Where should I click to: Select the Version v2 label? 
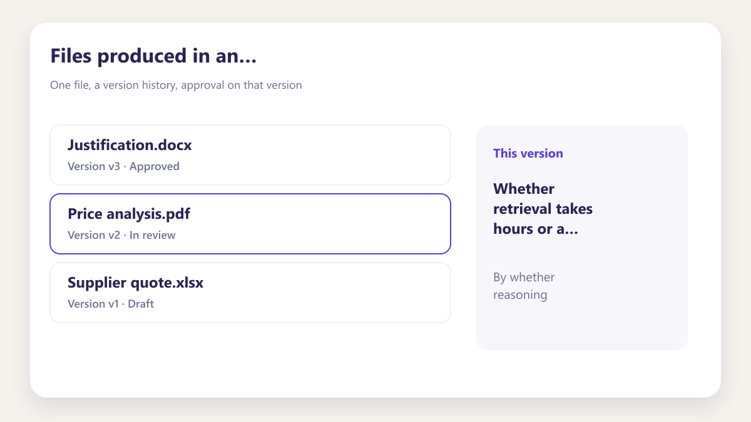[94, 235]
